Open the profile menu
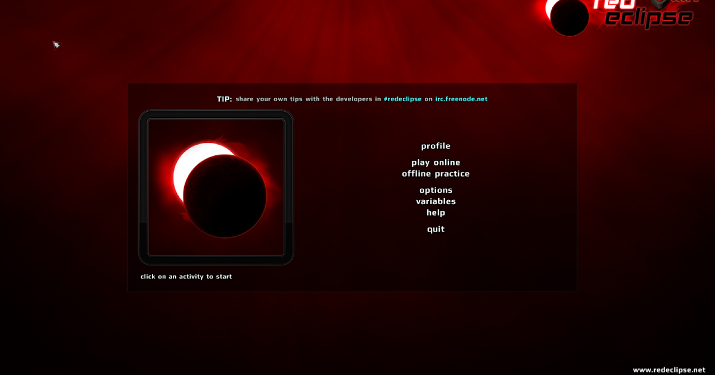The height and width of the screenshot is (375, 715). (436, 146)
